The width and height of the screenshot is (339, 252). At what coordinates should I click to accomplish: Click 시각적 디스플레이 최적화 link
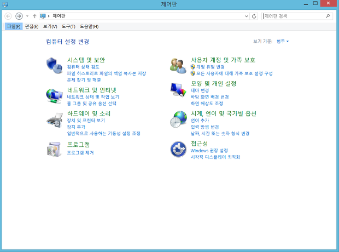(215, 157)
